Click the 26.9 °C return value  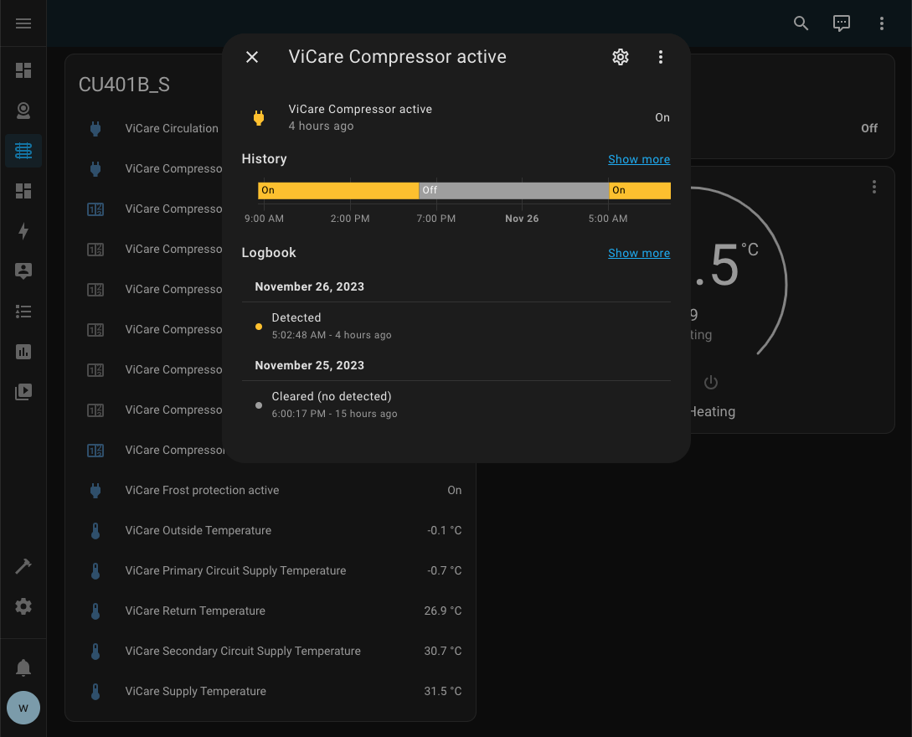pos(443,611)
